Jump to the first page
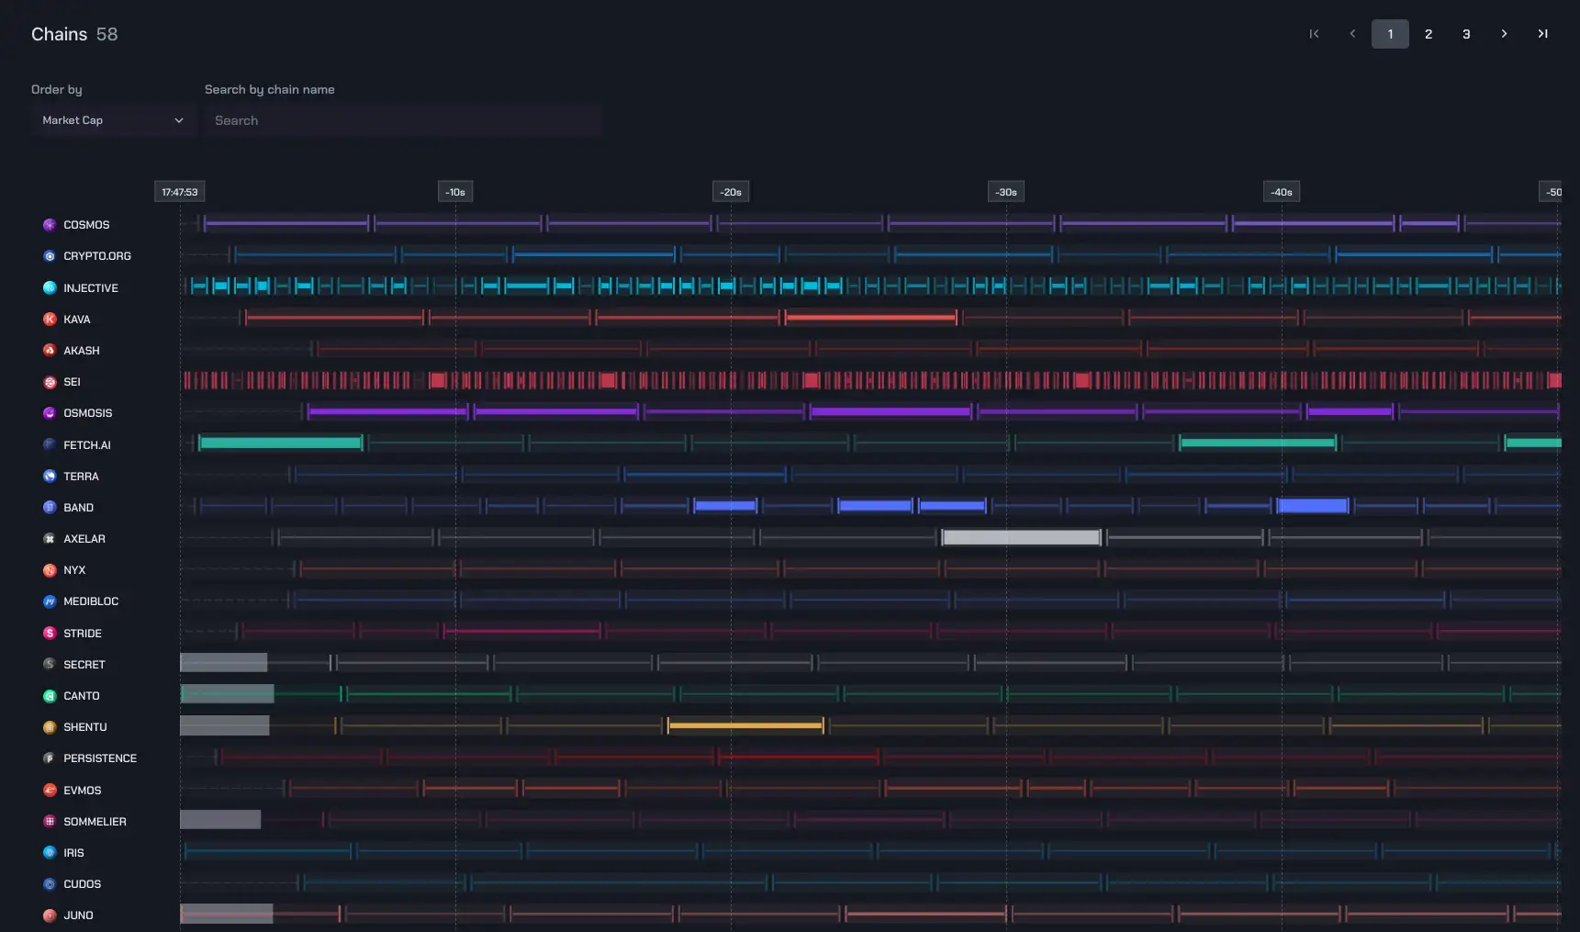This screenshot has height=932, width=1580. coord(1314,34)
